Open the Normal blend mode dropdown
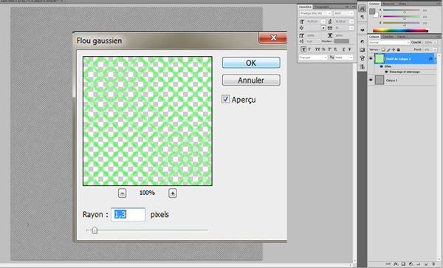Viewport: 443px width, 268px height. tap(389, 42)
